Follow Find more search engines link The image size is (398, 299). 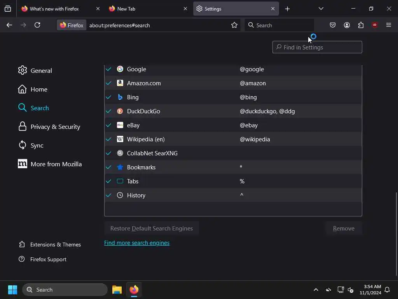137,243
